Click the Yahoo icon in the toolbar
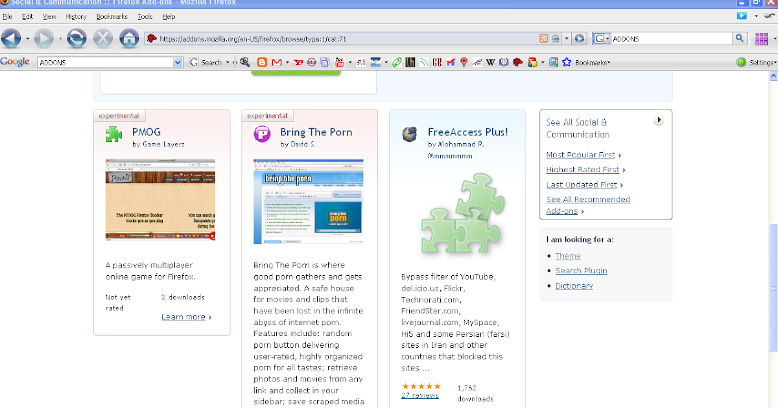778x408 pixels. pos(298,62)
